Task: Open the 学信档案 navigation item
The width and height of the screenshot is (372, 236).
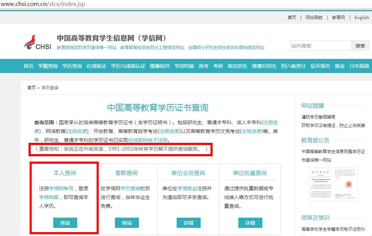Action: coord(184,66)
